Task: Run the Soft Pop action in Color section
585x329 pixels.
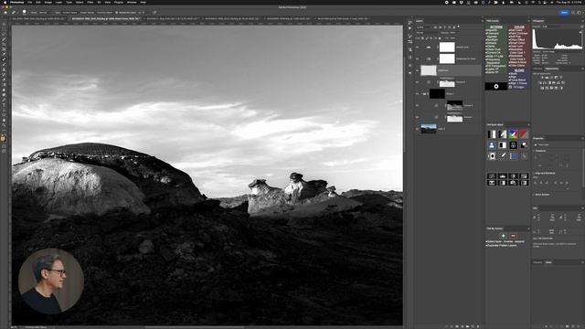Action: click(x=516, y=37)
